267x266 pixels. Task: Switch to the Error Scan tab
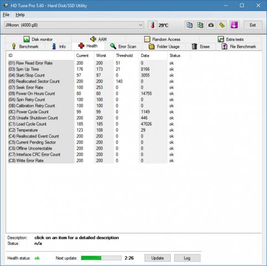(x=123, y=47)
